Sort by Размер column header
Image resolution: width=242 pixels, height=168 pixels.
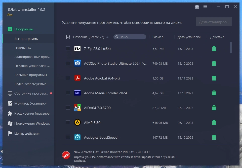pos(158,37)
